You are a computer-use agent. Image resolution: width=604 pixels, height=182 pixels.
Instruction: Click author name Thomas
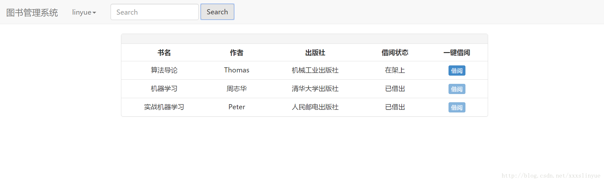pyautogui.click(x=237, y=70)
